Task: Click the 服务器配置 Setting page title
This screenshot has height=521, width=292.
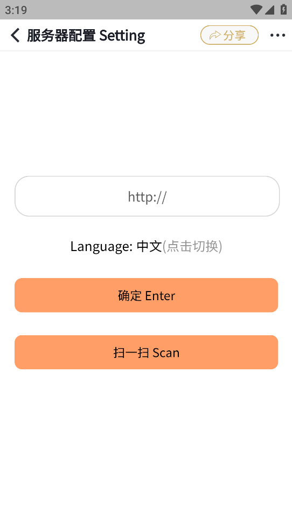Action: 86,36
